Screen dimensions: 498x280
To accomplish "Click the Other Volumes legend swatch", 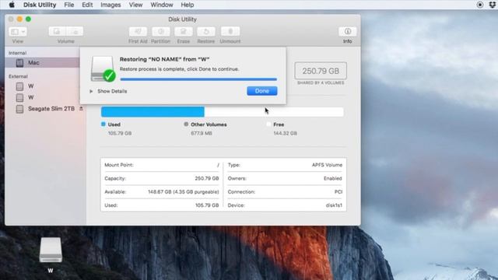I will [186, 124].
